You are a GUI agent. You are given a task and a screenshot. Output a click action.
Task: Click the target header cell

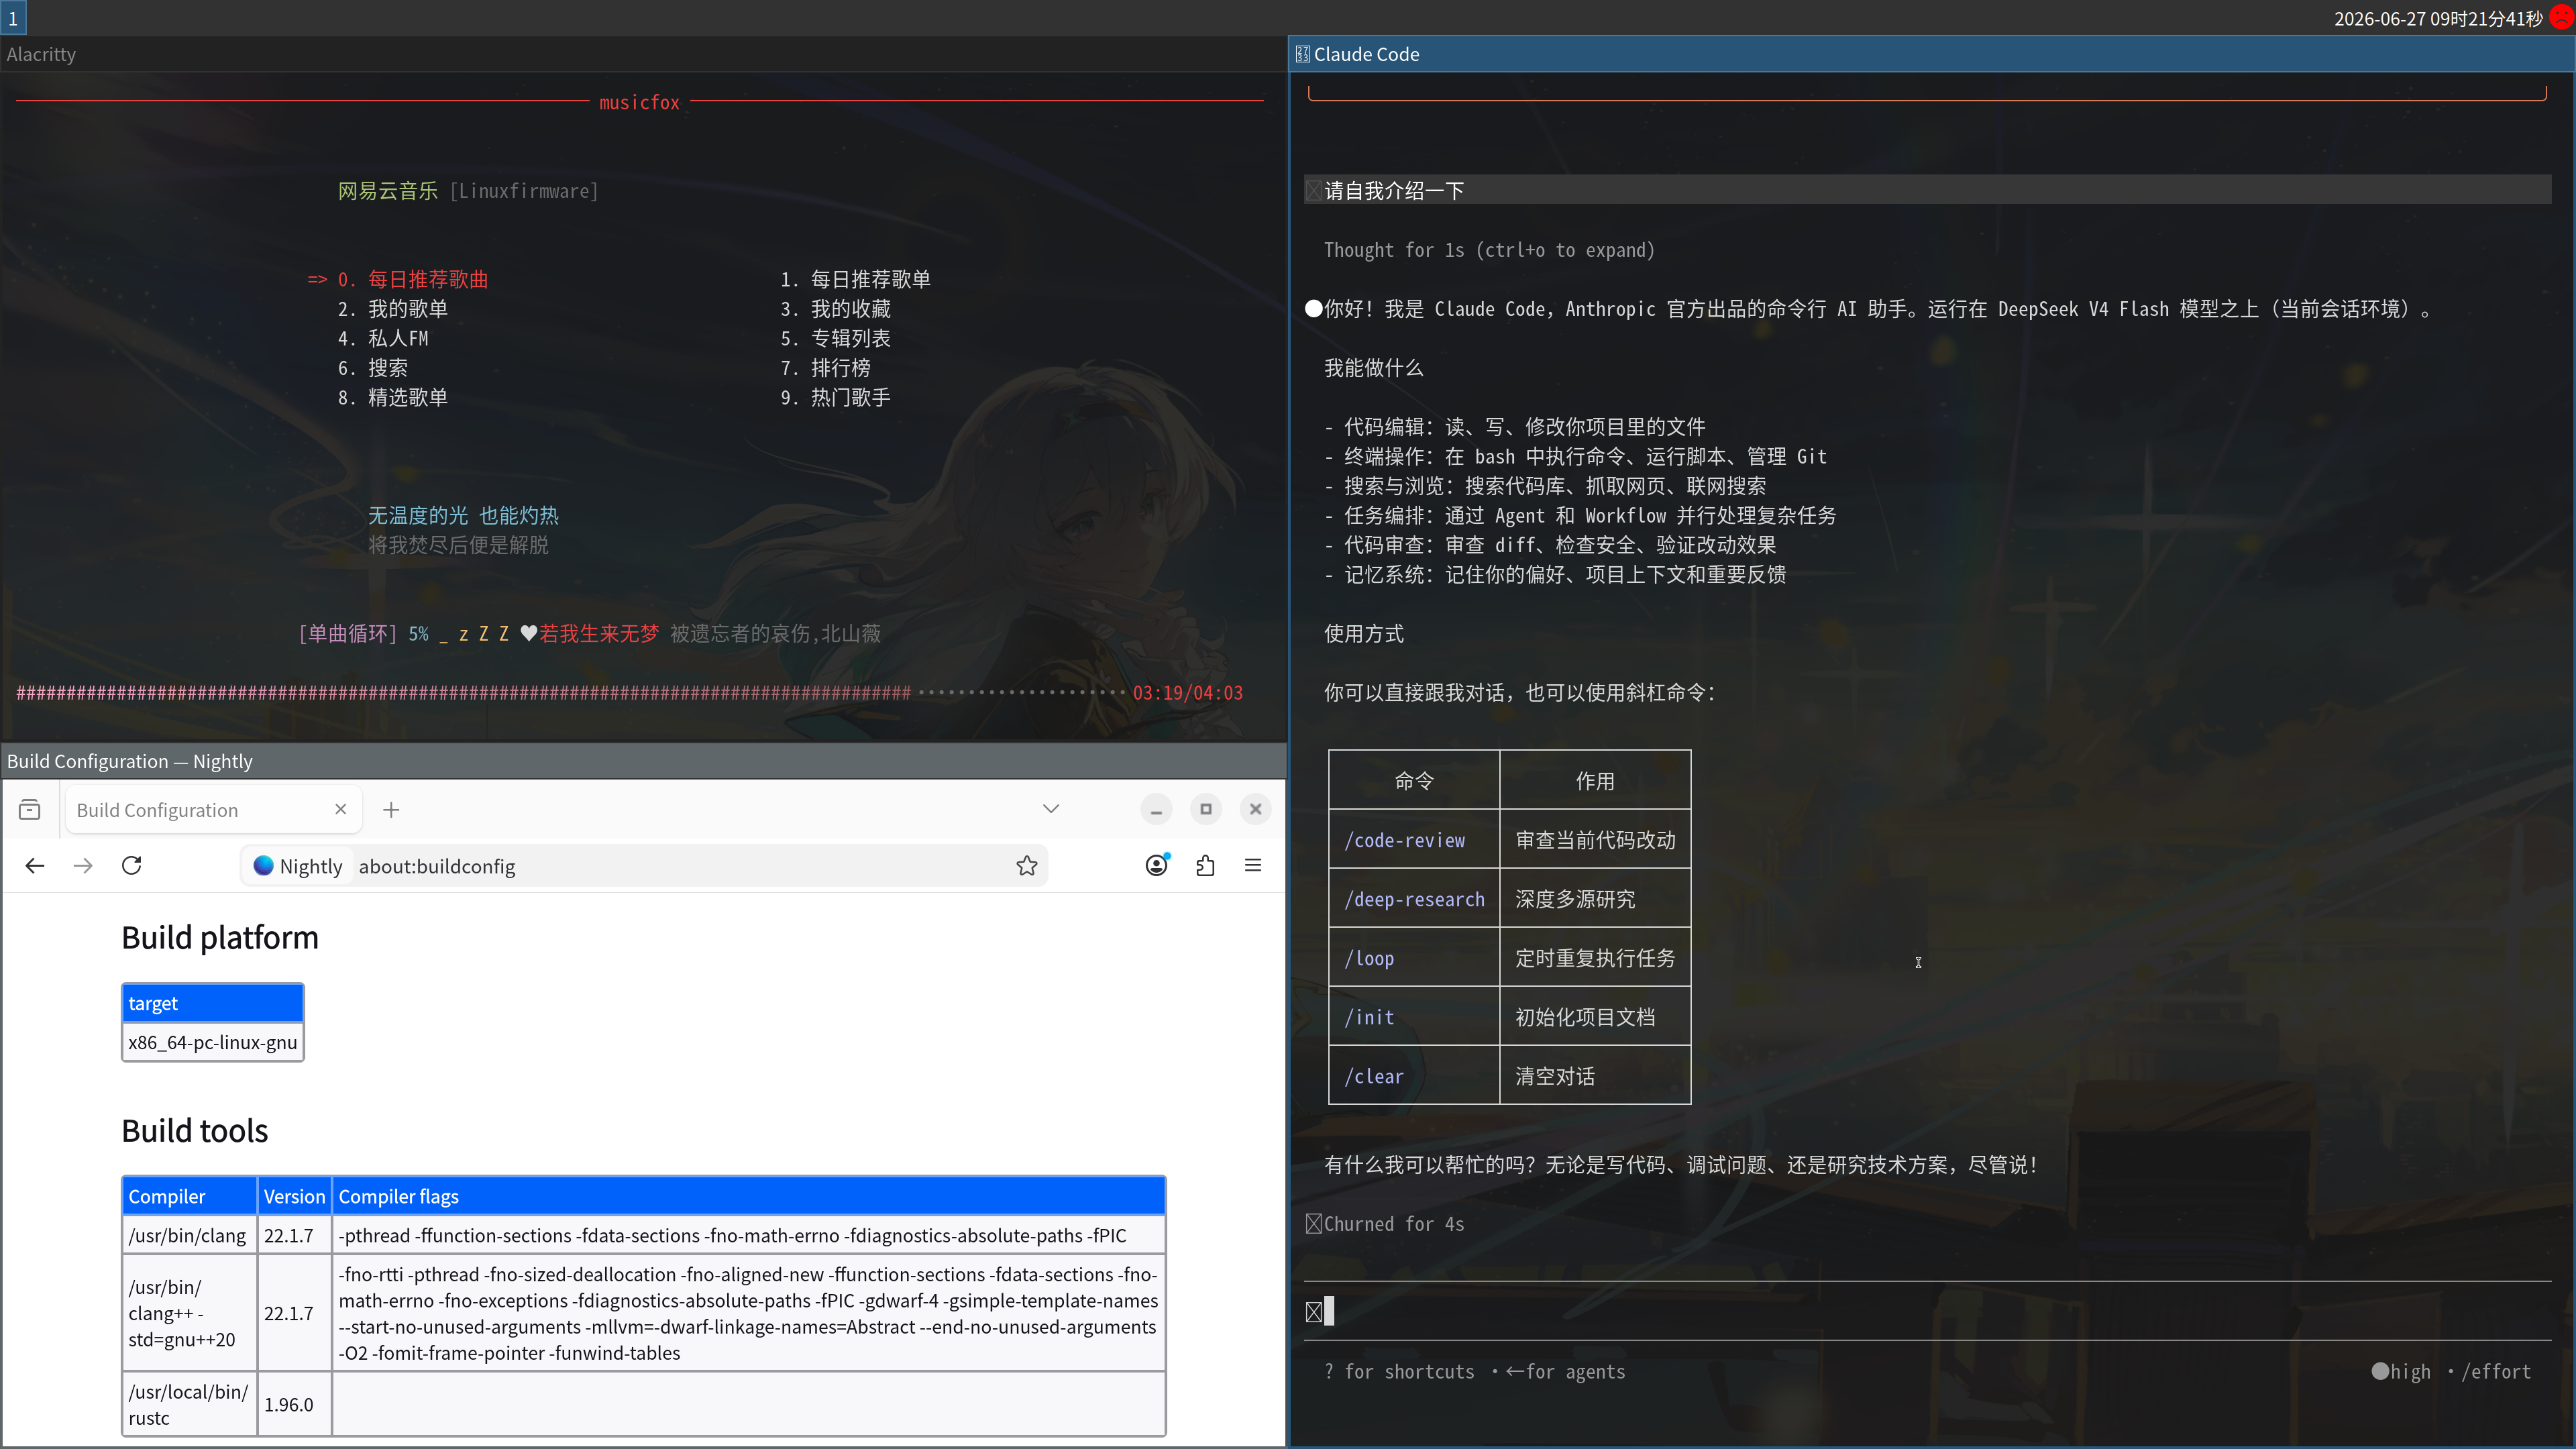(x=212, y=1003)
